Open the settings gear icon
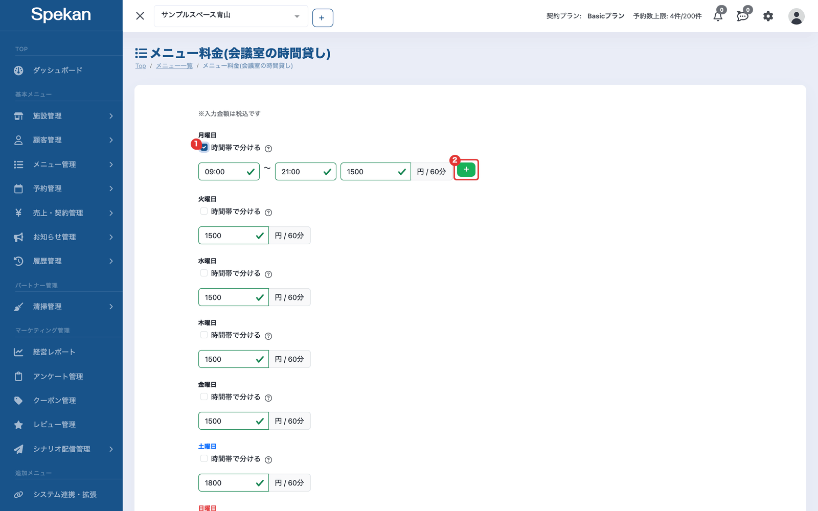The height and width of the screenshot is (511, 818). pyautogui.click(x=768, y=16)
